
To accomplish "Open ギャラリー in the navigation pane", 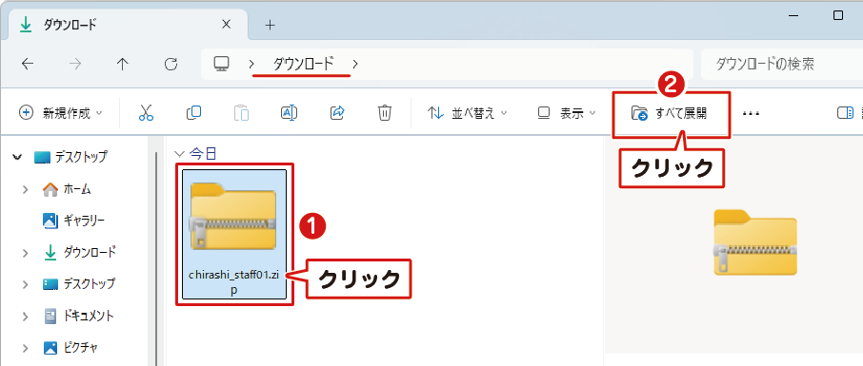I will [73, 221].
